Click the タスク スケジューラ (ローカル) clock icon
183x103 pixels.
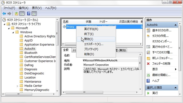[4, 20]
